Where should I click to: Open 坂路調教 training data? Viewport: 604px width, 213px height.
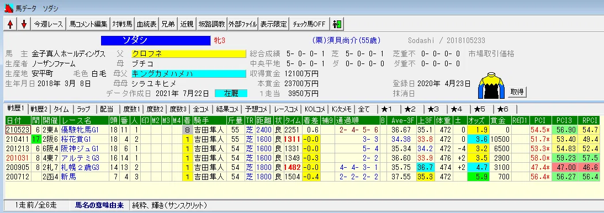[x=211, y=24]
